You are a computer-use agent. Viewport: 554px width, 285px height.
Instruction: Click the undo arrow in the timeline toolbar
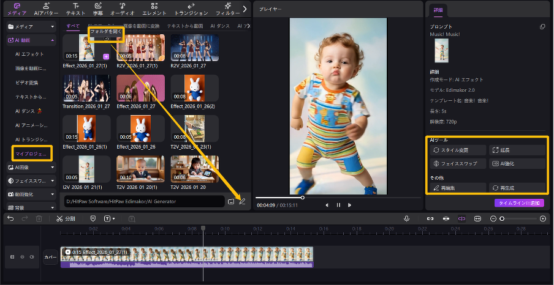(10, 218)
